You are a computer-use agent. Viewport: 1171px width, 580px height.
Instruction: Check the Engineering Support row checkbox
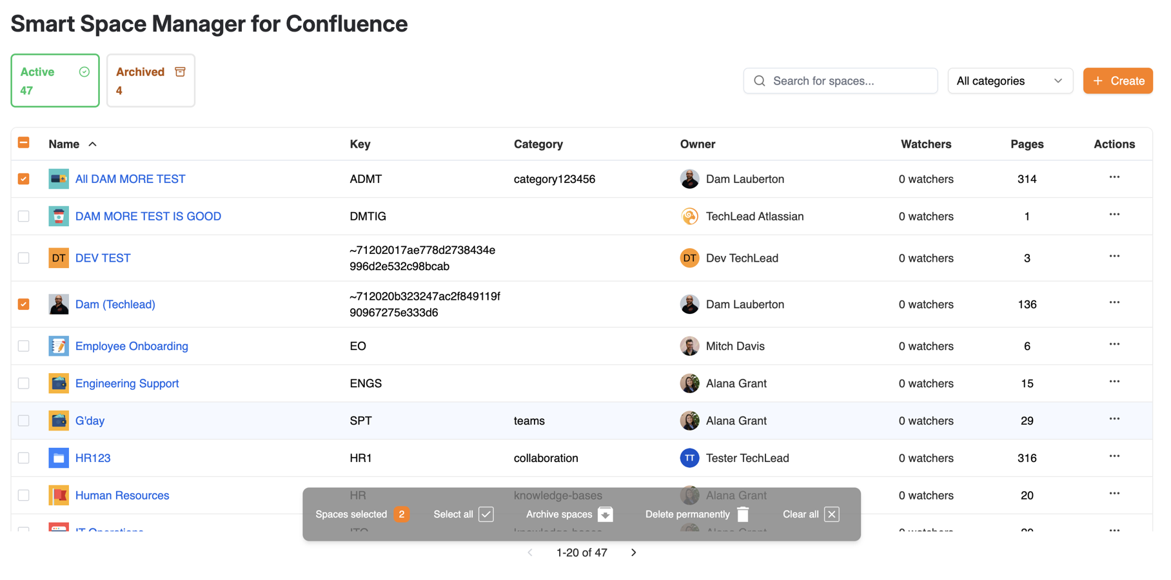coord(24,383)
